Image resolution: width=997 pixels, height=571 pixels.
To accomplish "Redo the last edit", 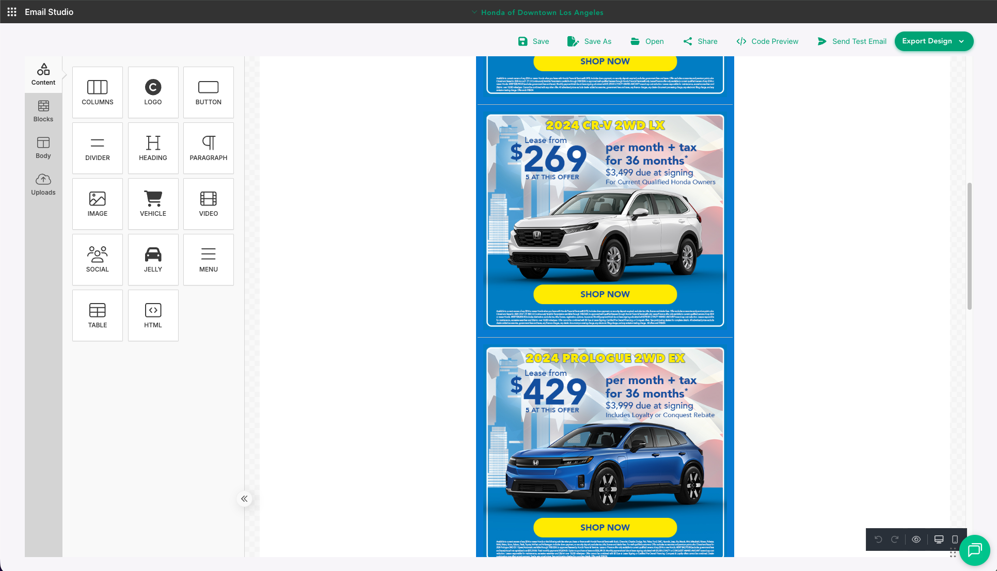I will coord(895,540).
